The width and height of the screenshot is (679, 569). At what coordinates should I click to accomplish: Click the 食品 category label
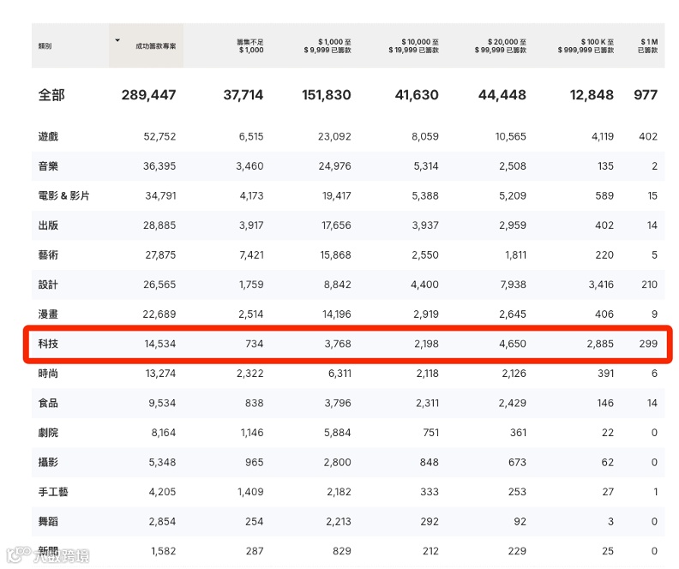click(48, 403)
